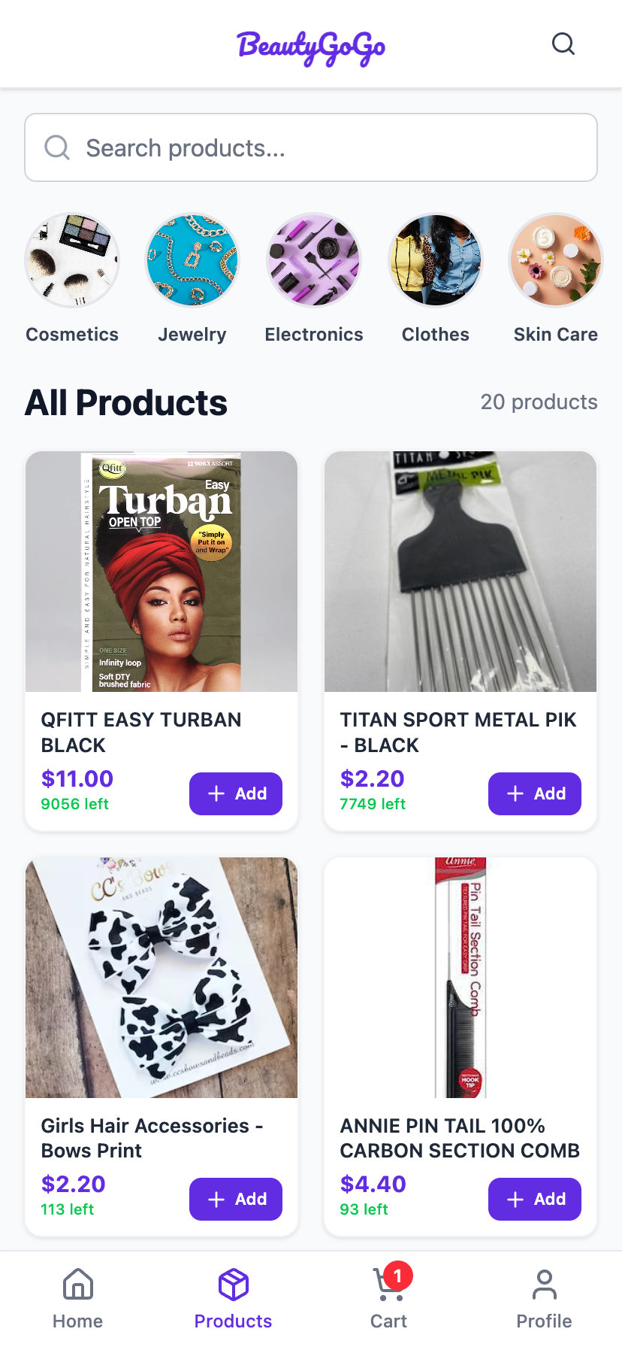Select the Electronics category icon
This screenshot has height=1347, width=622.
[x=313, y=260]
